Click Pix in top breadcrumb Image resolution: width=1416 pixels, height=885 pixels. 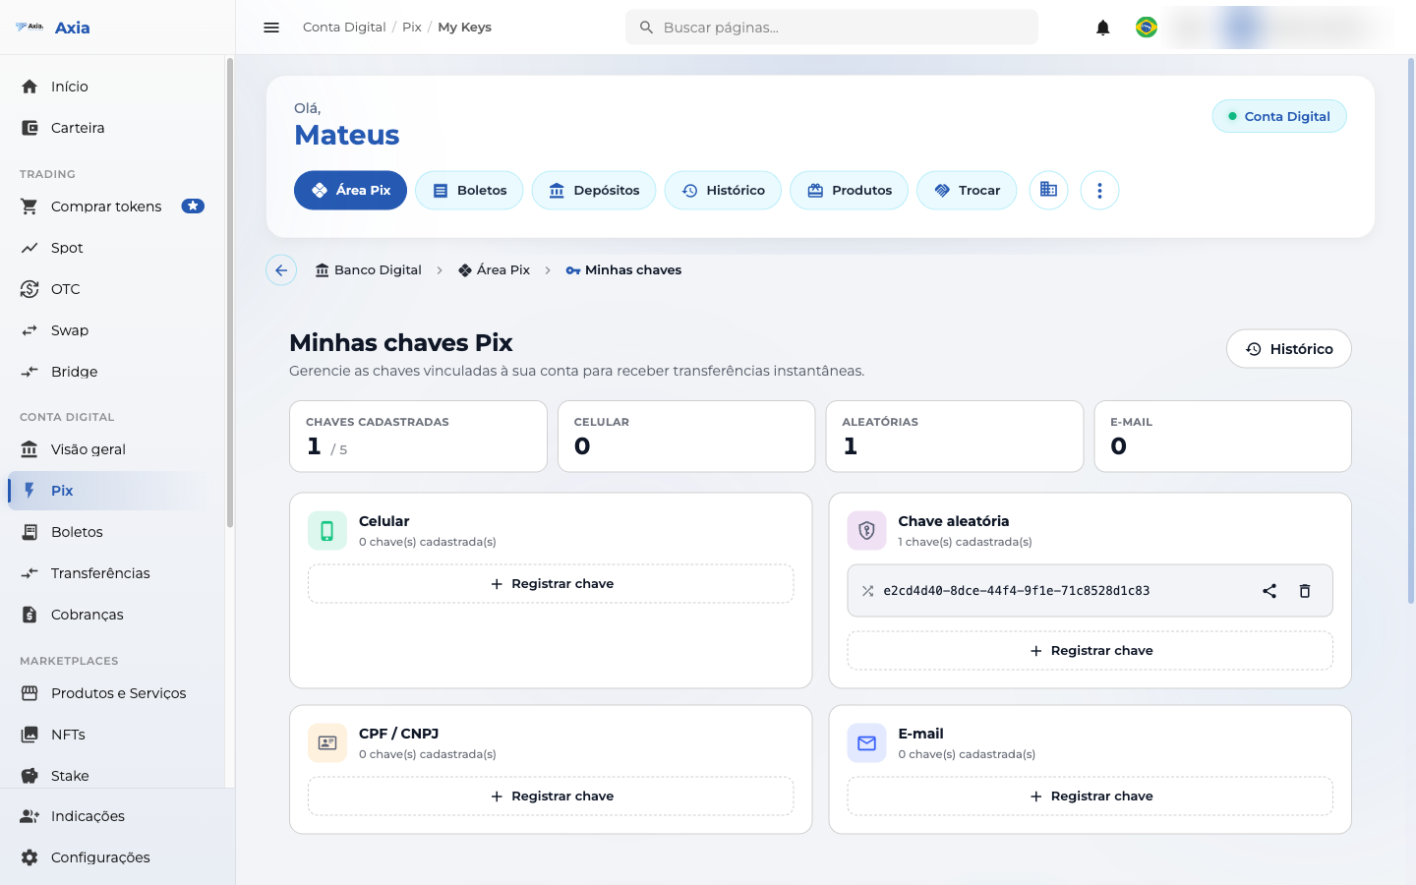pos(412,28)
